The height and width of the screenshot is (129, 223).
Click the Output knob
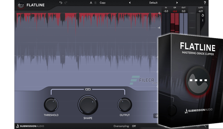click(x=125, y=105)
